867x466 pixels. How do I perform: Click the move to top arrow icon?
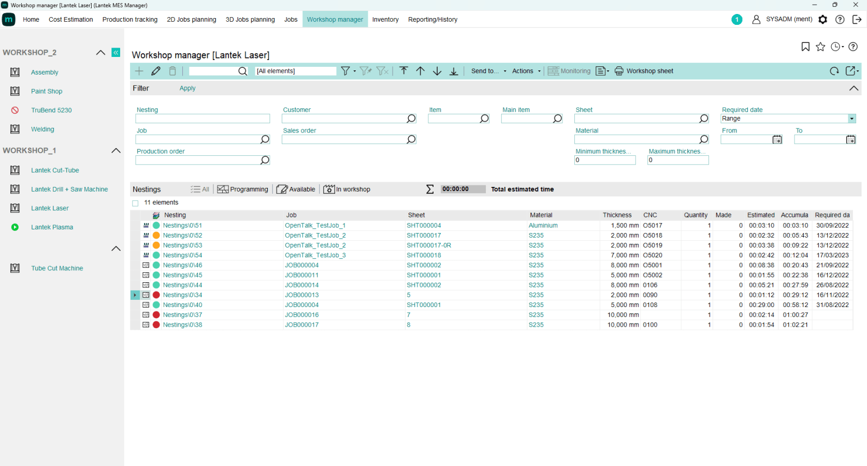click(404, 71)
